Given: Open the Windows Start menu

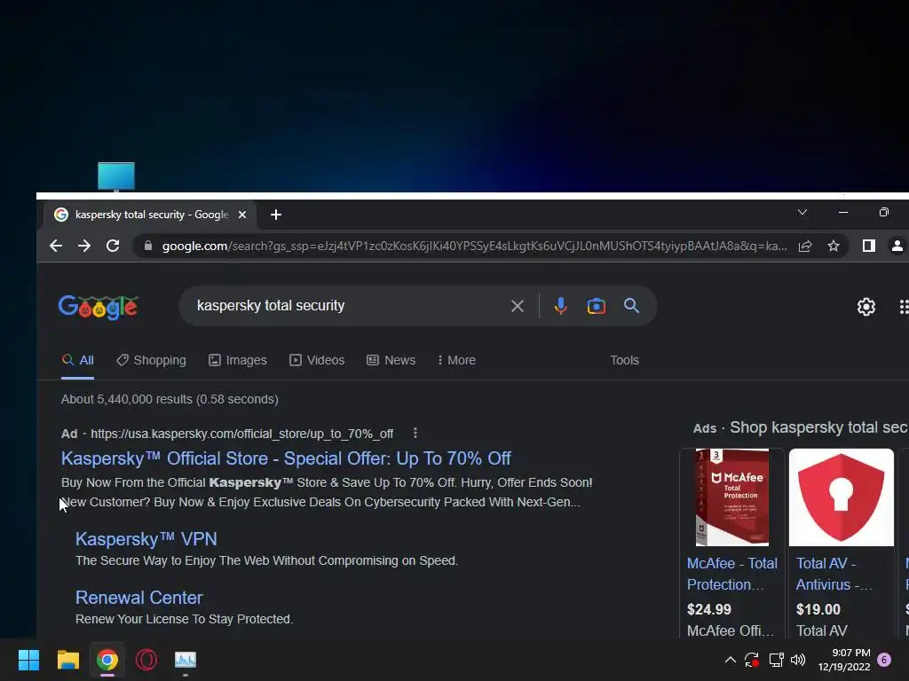Looking at the screenshot, I should coord(28,660).
